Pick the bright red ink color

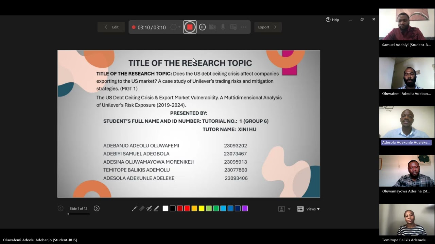187,208
